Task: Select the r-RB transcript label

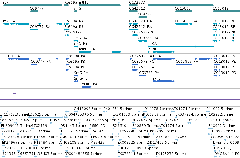Action: point(152,49)
